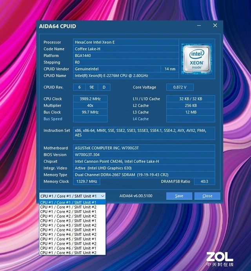The width and height of the screenshot is (251, 271).
Task: Click the Platform value BGA1440
Action: click(x=126, y=55)
